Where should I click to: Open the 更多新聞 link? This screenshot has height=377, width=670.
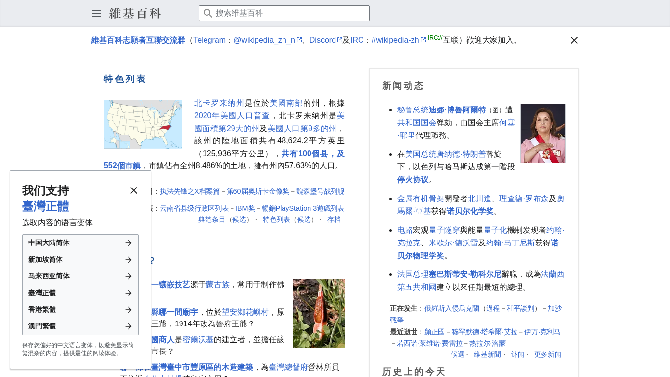pyautogui.click(x=548, y=355)
